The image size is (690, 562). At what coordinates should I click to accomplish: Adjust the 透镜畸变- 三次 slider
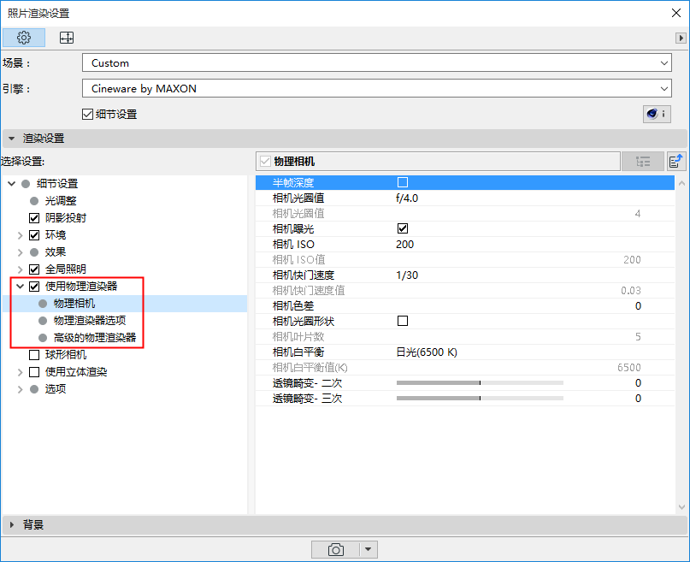[480, 399]
